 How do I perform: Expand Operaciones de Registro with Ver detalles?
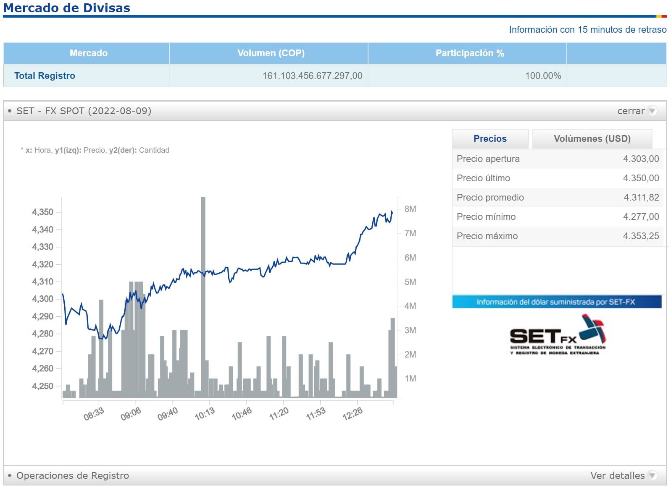[617, 475]
